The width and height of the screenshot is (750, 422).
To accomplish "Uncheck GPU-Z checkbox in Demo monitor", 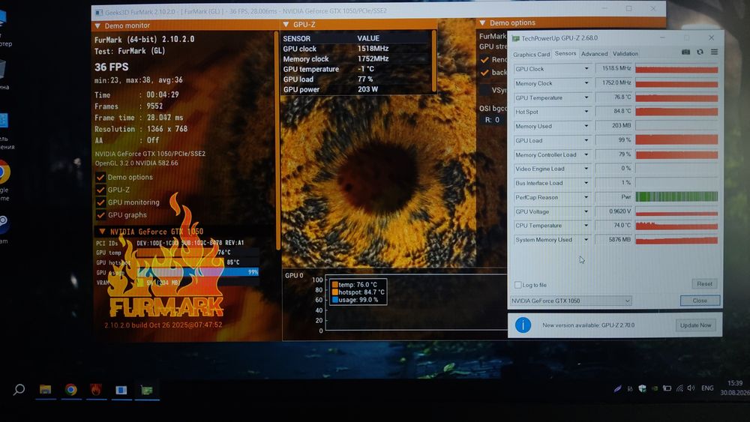I will 100,190.
